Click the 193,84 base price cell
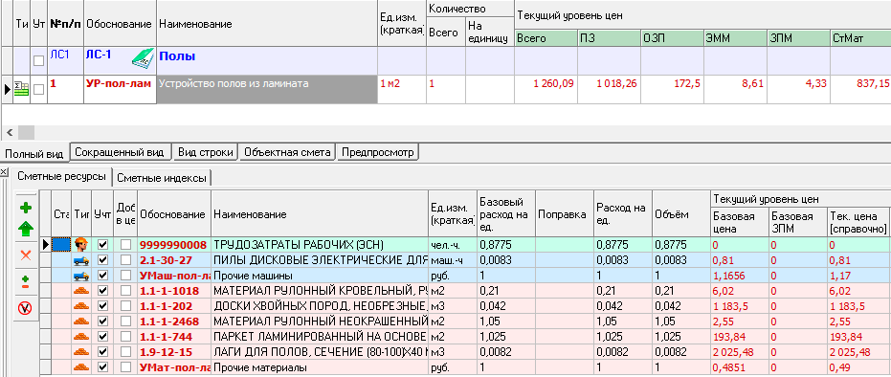This screenshot has height=377, width=891. tap(739, 337)
